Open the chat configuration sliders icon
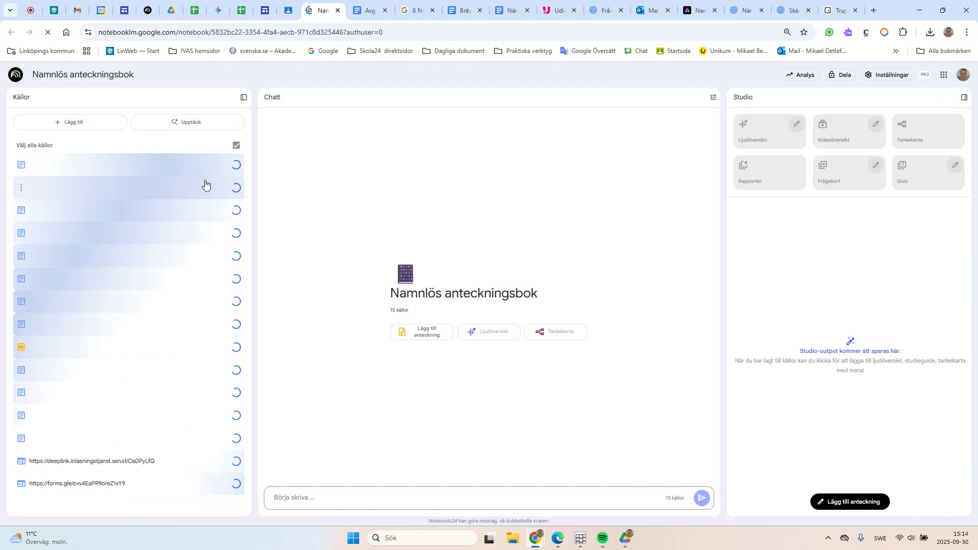The height and width of the screenshot is (550, 978). pyautogui.click(x=713, y=97)
